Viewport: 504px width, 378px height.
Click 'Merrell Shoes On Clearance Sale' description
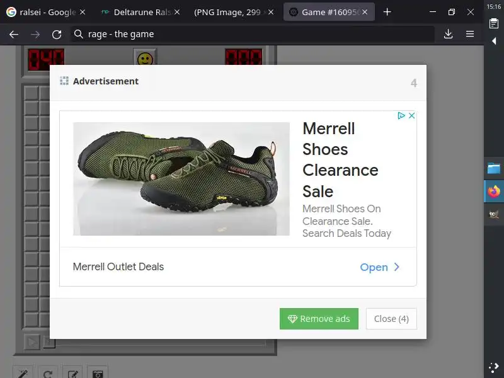347,221
